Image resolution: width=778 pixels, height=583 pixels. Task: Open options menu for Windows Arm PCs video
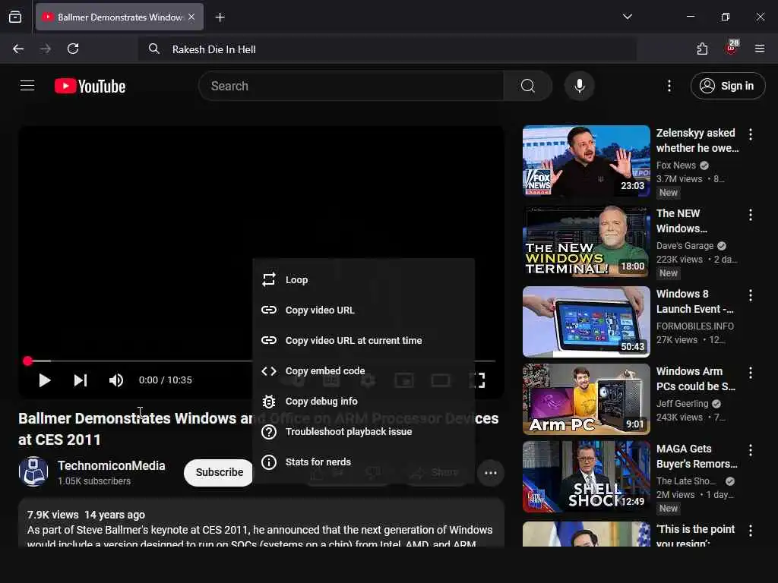(x=750, y=372)
